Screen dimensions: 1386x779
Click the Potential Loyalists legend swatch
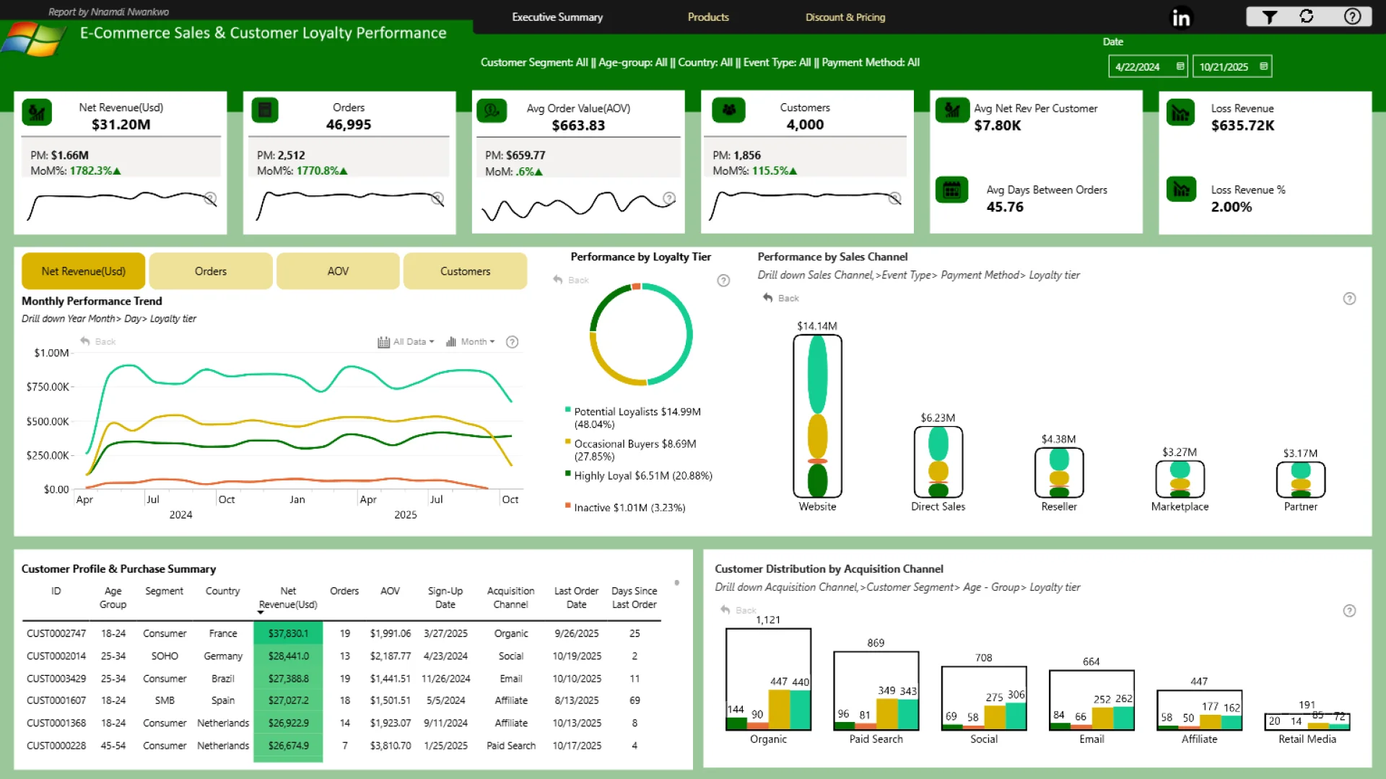tap(568, 409)
